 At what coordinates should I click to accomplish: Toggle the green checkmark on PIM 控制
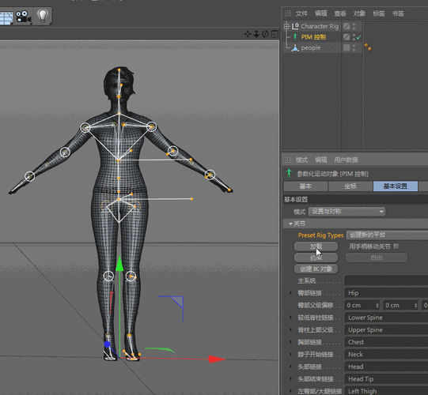[x=358, y=37]
